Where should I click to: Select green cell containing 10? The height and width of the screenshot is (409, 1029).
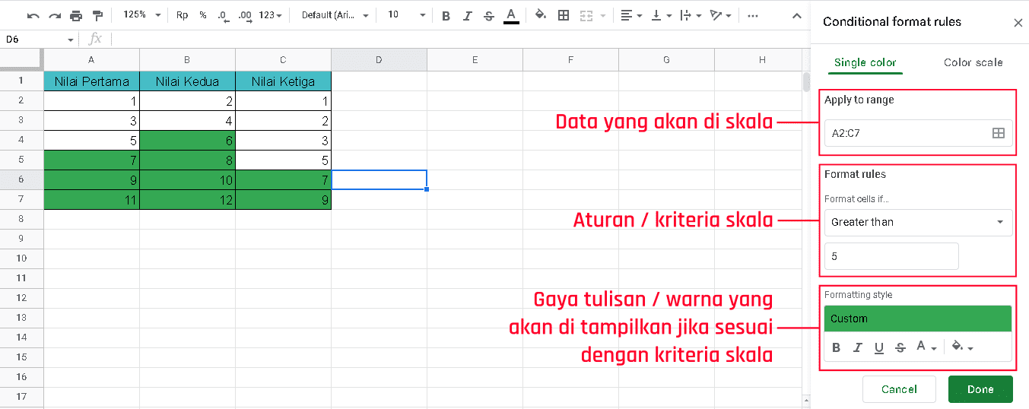pyautogui.click(x=187, y=179)
